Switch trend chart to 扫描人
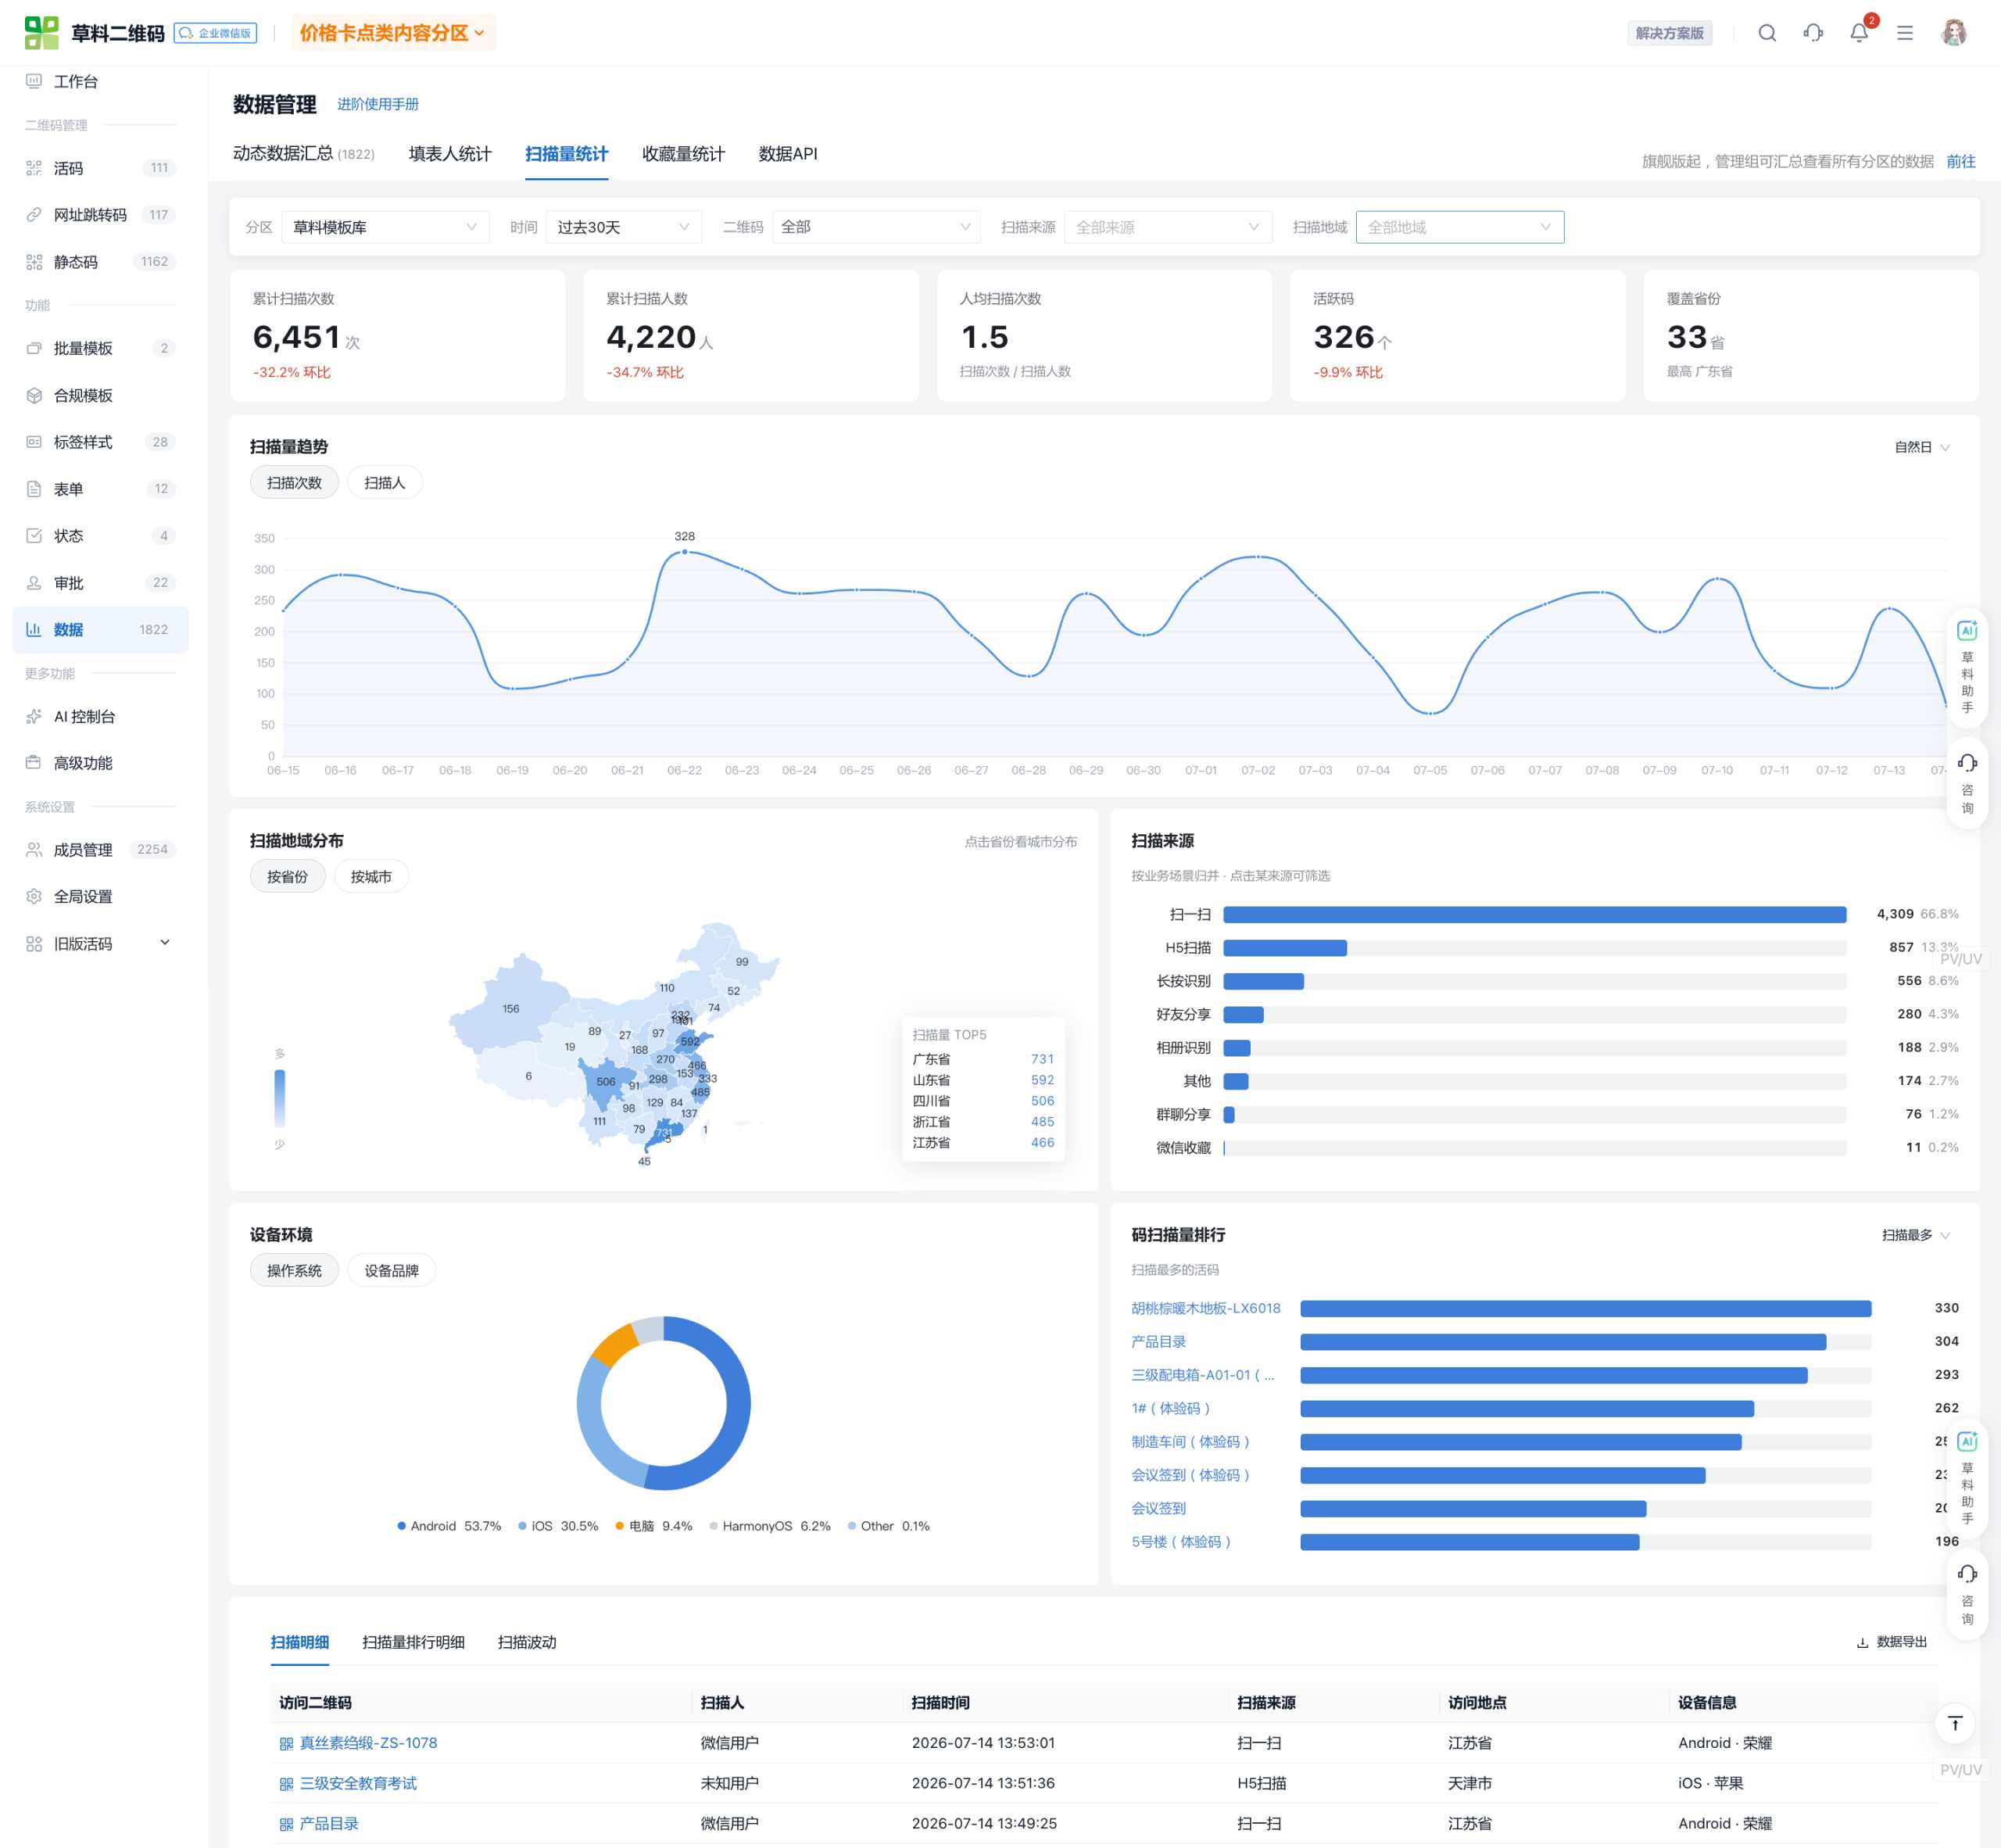This screenshot has width=2001, height=1848. pyautogui.click(x=384, y=483)
